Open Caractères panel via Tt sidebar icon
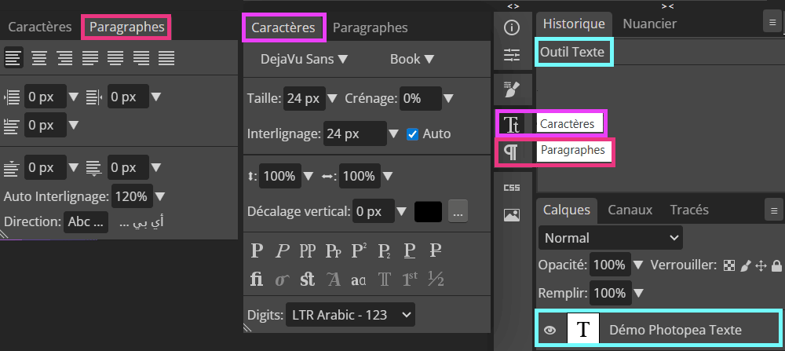This screenshot has height=351, width=785. [x=512, y=124]
